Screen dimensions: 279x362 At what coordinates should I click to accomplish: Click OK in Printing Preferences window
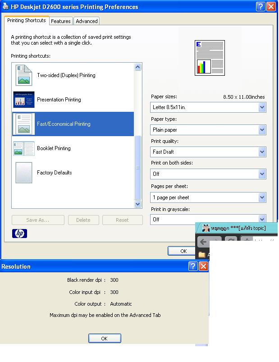pos(182,251)
